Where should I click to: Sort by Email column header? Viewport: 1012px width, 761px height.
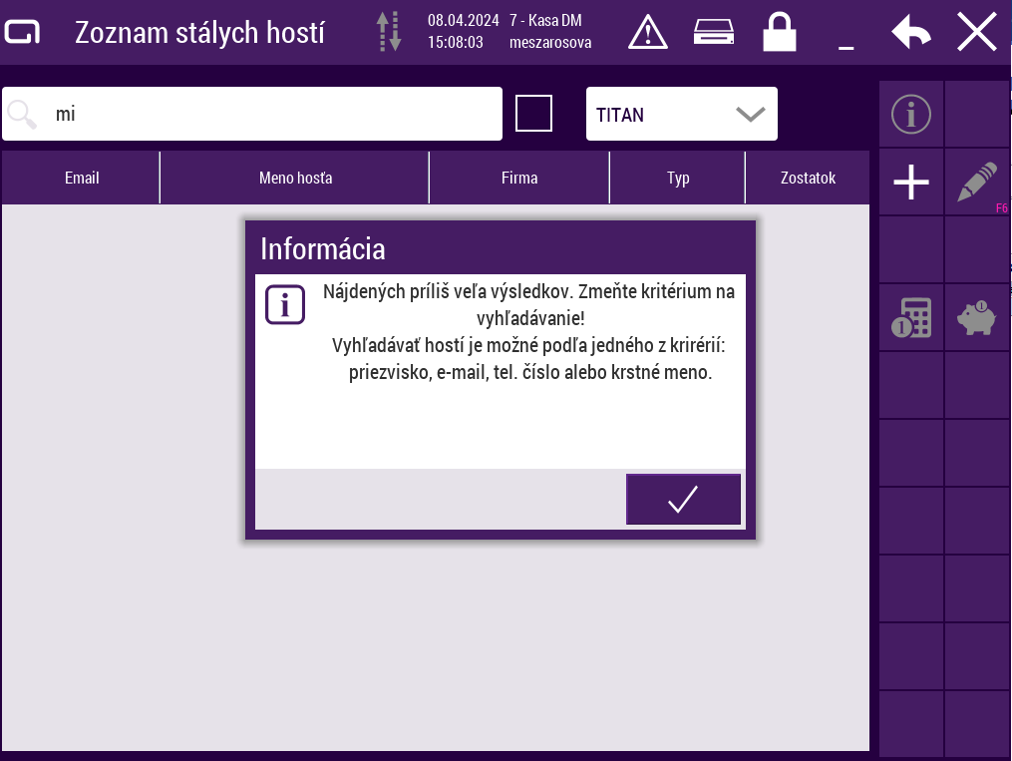pyautogui.click(x=82, y=179)
